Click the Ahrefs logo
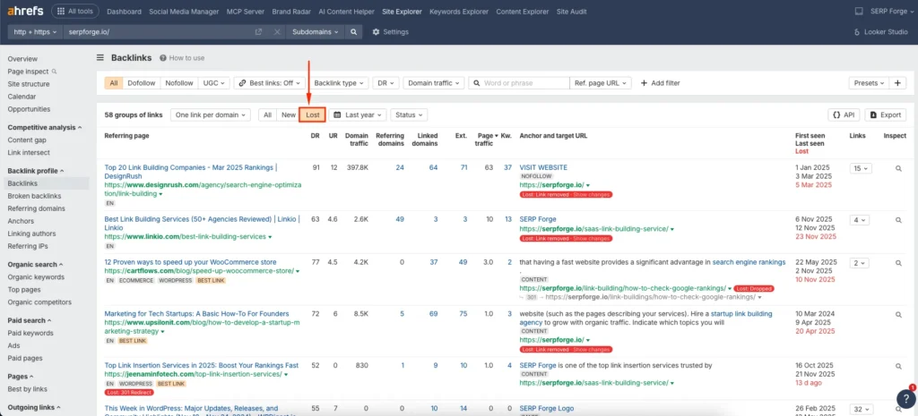918x416 pixels. [26, 11]
